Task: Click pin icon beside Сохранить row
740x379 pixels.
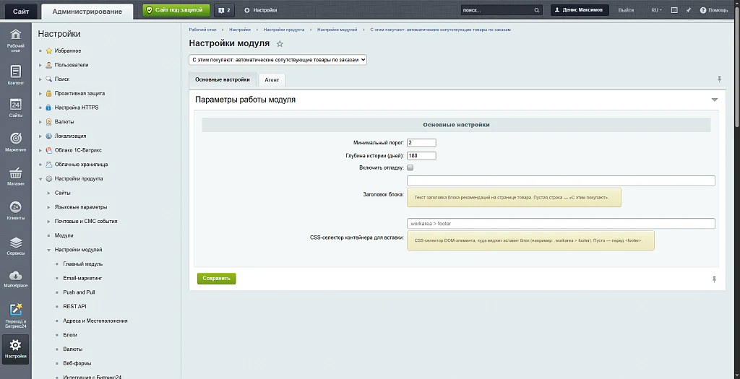Action: click(714, 279)
